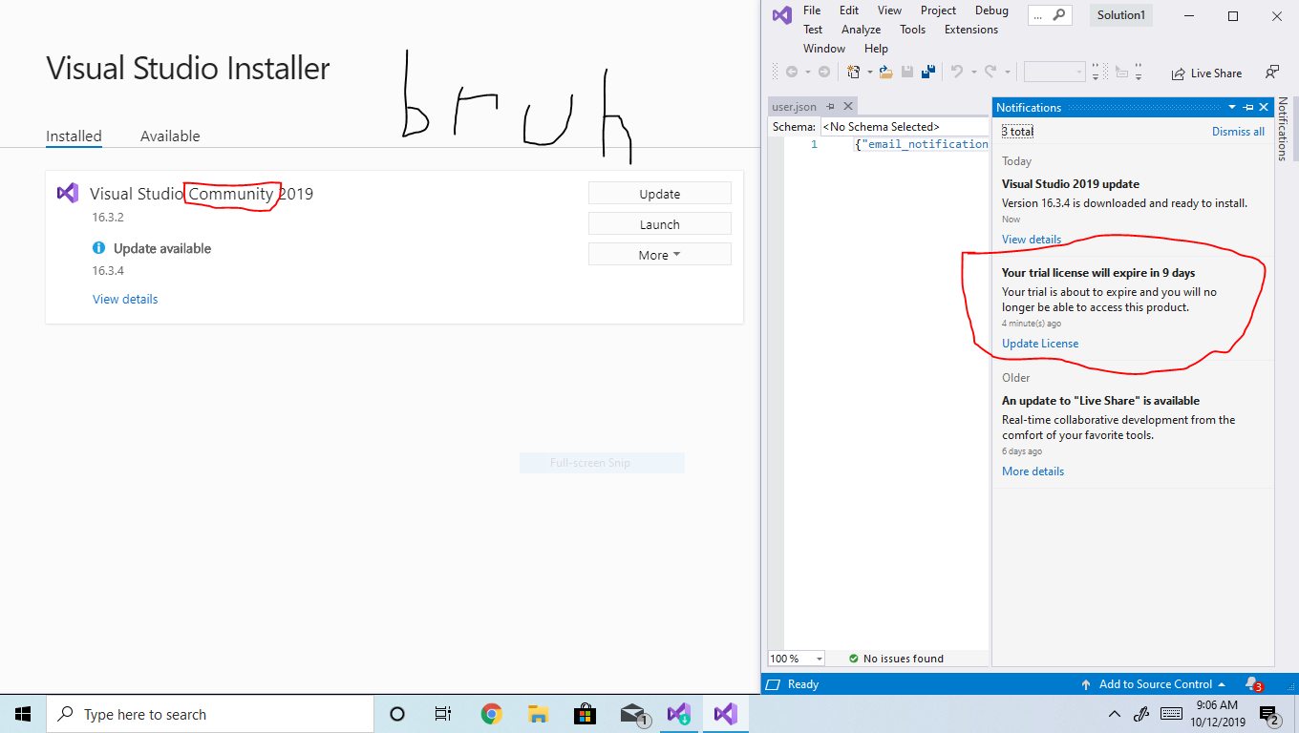The image size is (1299, 733).
Task: Toggle auto-hide pin on Notifications panel
Action: click(x=1247, y=108)
